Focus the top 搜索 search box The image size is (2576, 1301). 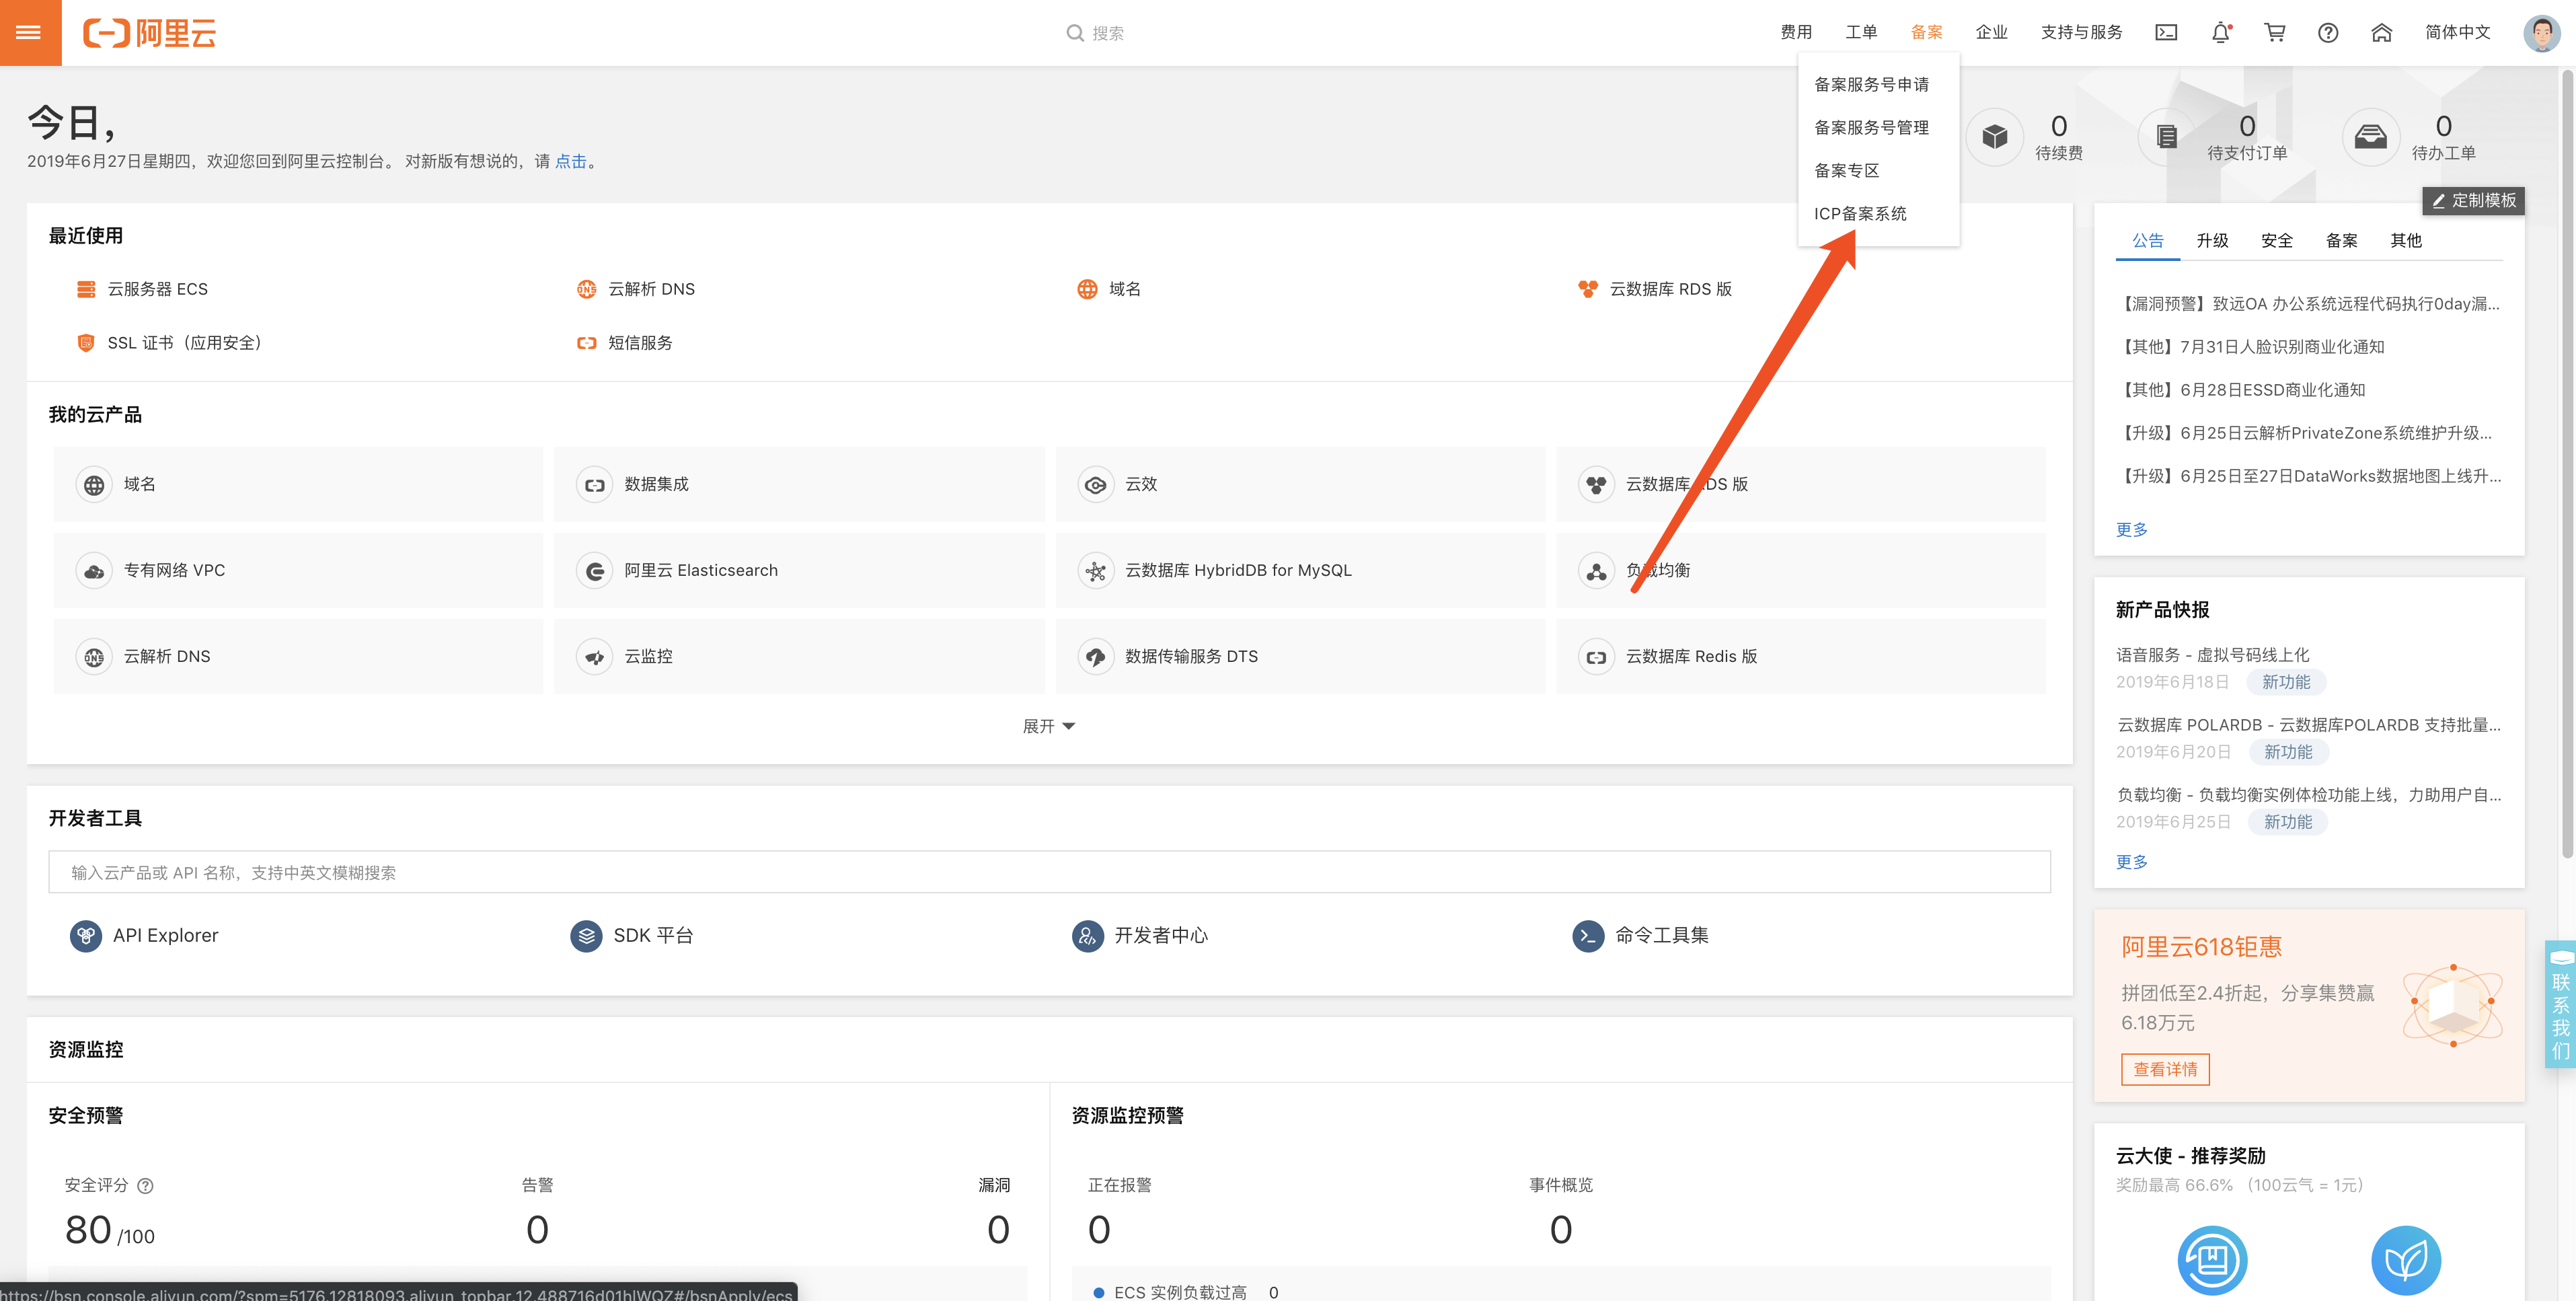(x=1106, y=33)
